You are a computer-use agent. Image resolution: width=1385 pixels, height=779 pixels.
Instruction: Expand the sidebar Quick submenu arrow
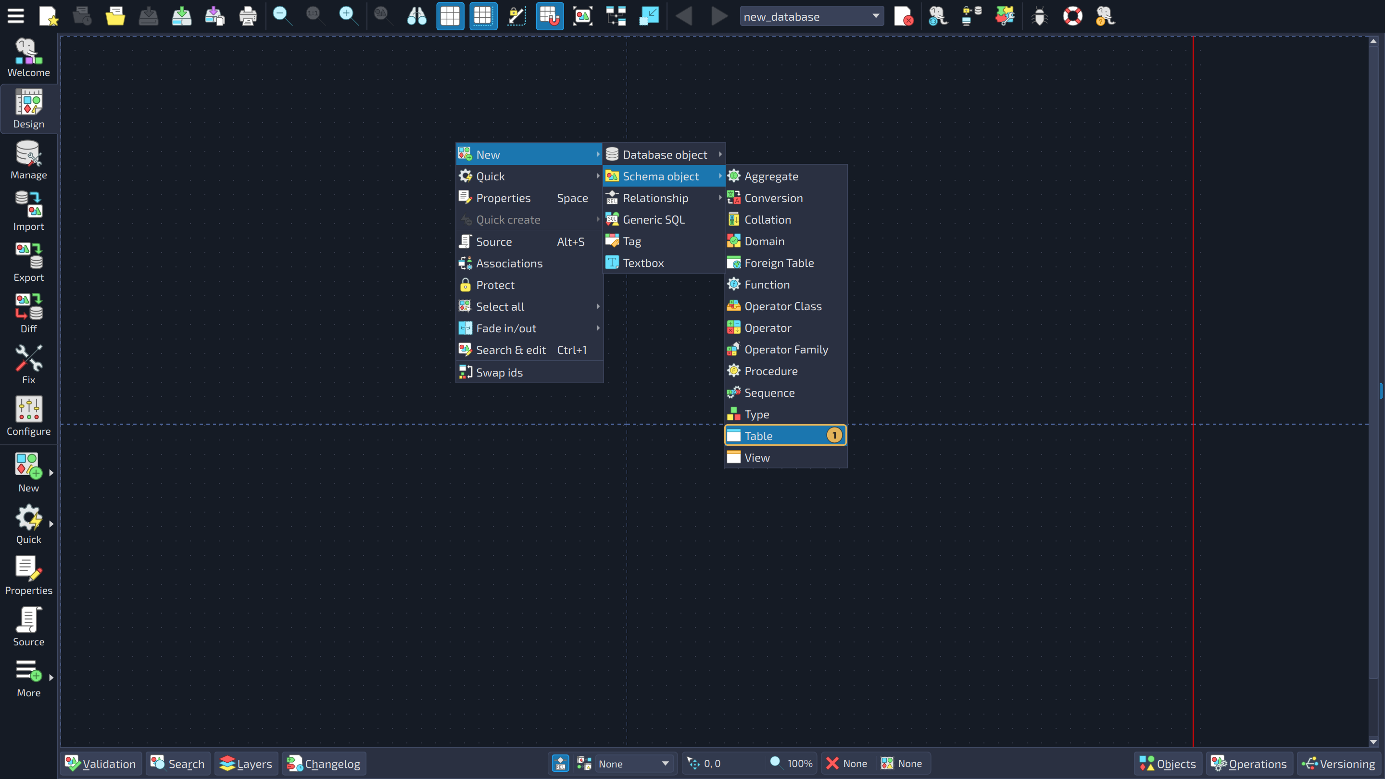tap(51, 524)
